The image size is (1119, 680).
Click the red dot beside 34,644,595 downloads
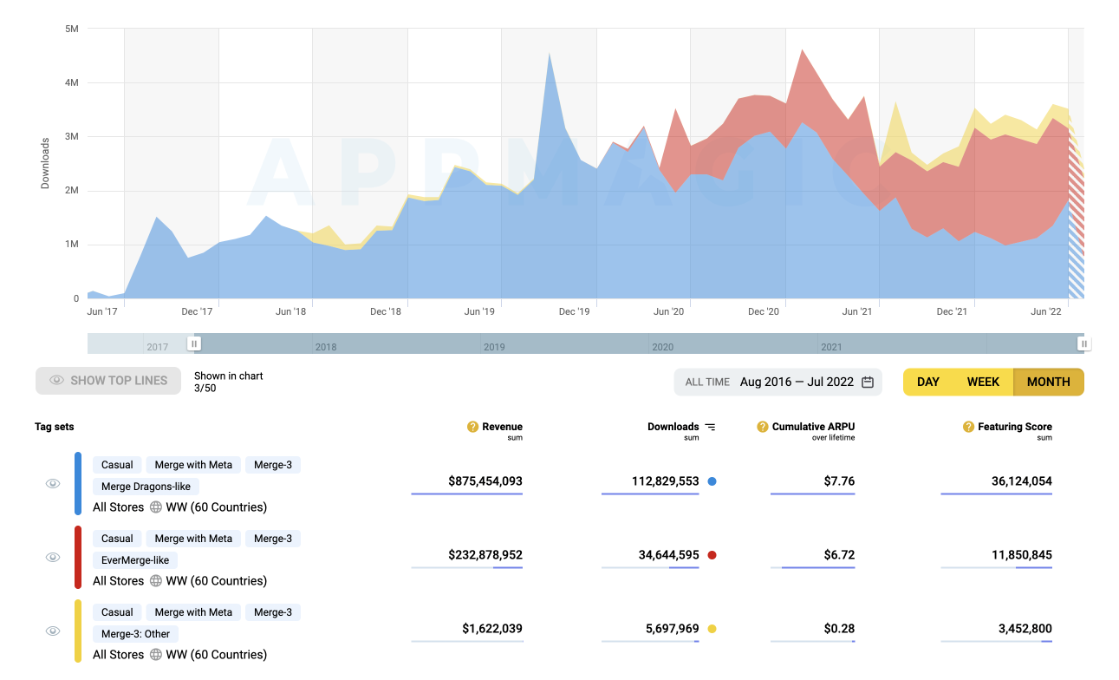coord(712,555)
